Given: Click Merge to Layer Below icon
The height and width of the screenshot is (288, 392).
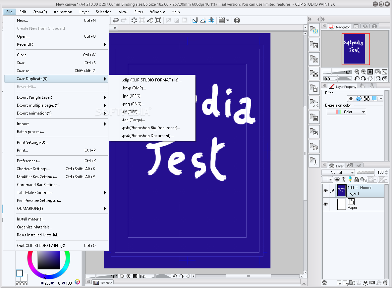Looking at the screenshot, I should click(365, 283).
